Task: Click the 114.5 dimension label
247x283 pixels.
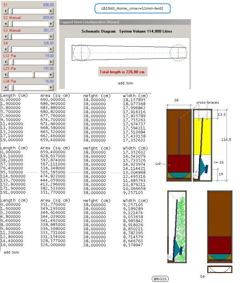Action: pyautogui.click(x=226, y=140)
